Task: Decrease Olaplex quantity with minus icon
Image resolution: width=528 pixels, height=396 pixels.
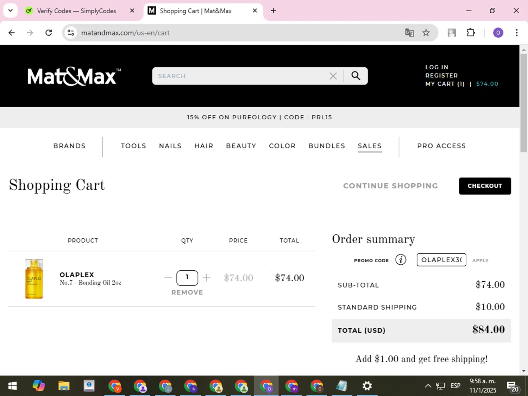Action: (168, 278)
